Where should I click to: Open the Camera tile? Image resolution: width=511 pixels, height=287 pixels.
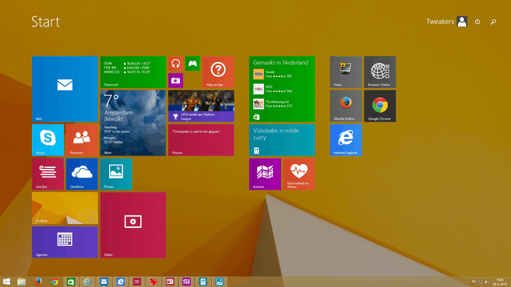(176, 80)
